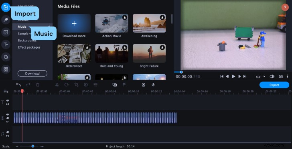292x149 pixels.
Task: Zoom in timeline with large mountain icon
Action: [42, 146]
